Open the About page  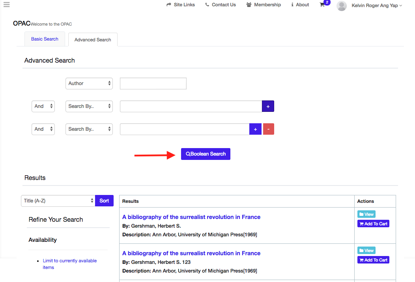pos(300,5)
